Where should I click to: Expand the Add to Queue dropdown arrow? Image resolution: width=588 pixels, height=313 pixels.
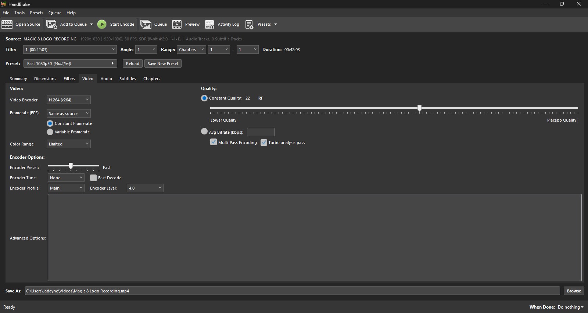(92, 24)
